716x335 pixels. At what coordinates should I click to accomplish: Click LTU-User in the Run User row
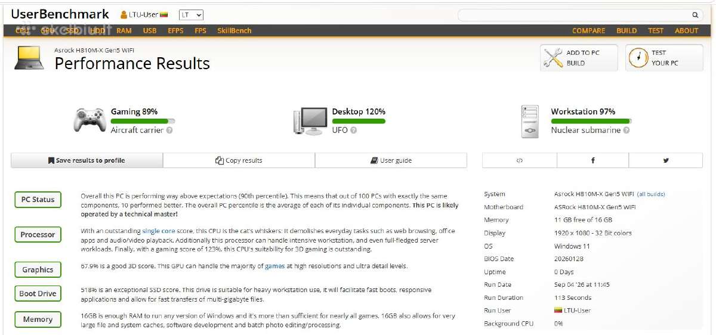(x=579, y=311)
